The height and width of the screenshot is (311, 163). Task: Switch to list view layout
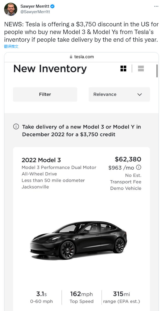coord(141,69)
